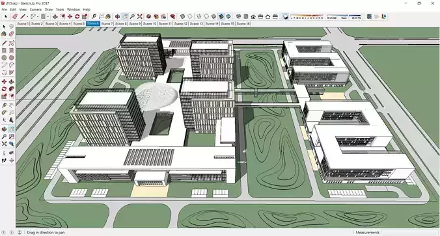Image resolution: width=440 pixels, height=236 pixels.
Task: Activate the Axes tool
Action: click(4, 120)
